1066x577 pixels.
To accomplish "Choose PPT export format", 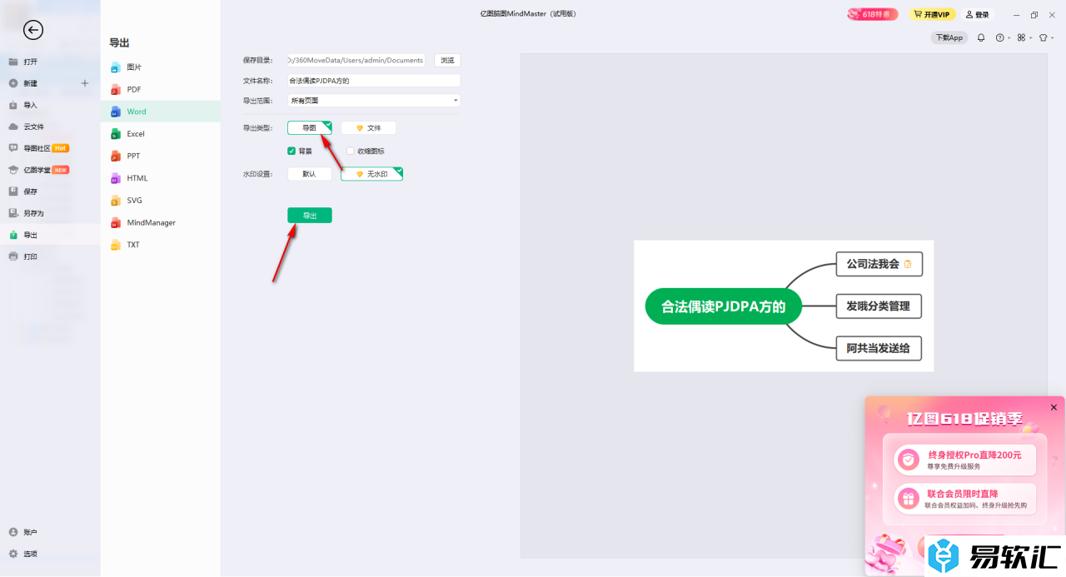I will click(x=161, y=156).
